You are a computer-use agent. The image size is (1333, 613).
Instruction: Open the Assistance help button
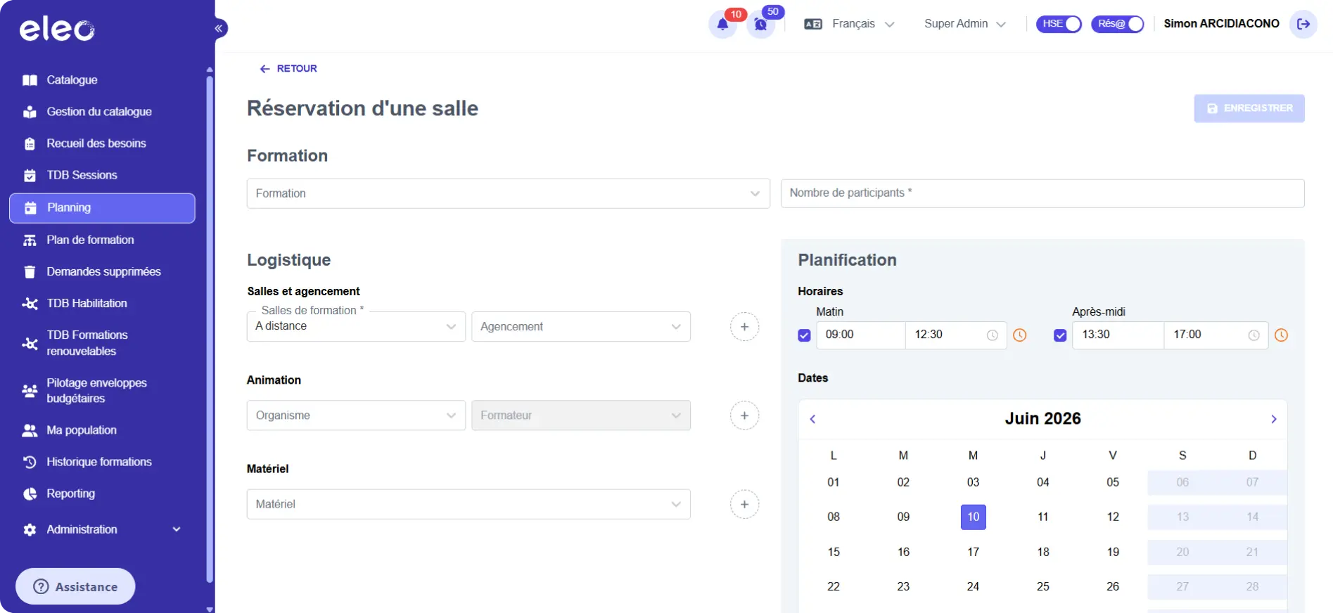[x=75, y=586]
